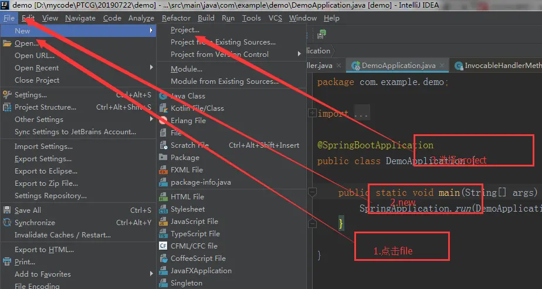Expand the New submenu arrow
Image resolution: width=542 pixels, height=289 pixels.
point(151,30)
